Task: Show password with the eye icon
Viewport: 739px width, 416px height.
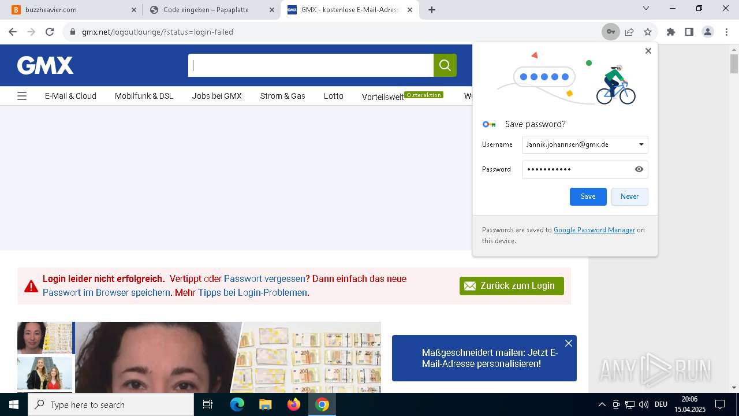Action: coord(639,169)
